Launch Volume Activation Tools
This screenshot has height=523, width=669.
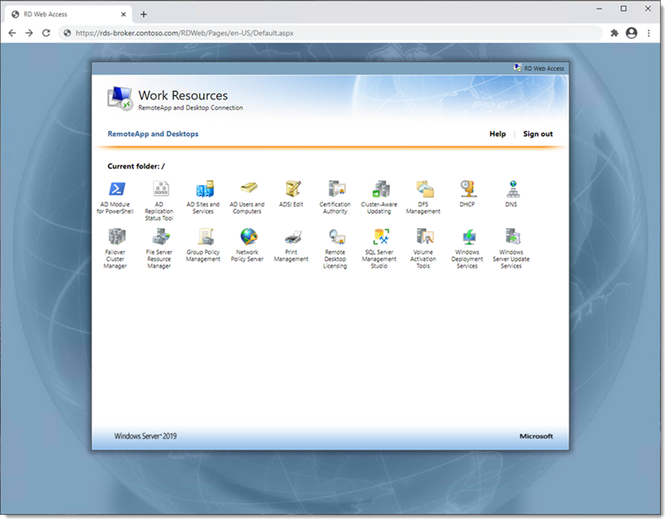424,248
